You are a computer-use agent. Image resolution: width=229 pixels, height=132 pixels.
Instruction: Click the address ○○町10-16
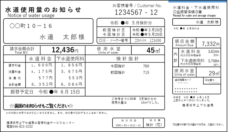click(31, 26)
